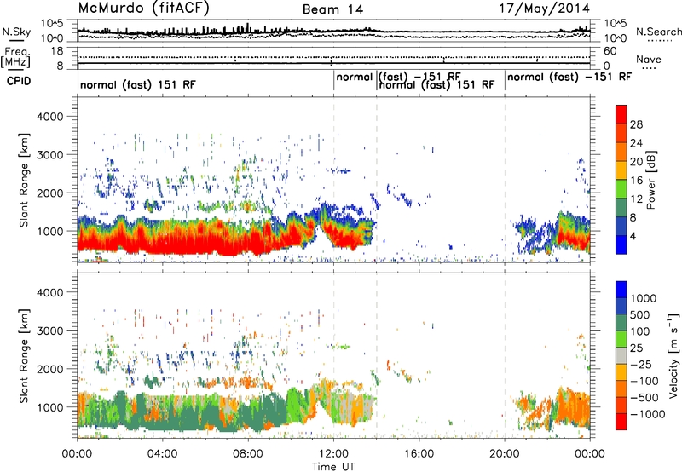
Task: Click the 24 dB label on the power colorbar
Action: pyautogui.click(x=636, y=143)
